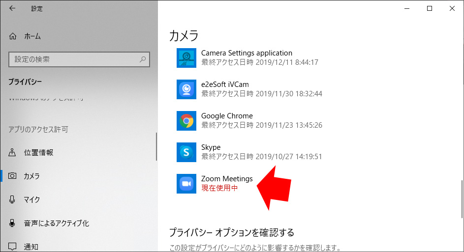Click the magnifier icon in search box
The image size is (464, 252).
[143, 59]
